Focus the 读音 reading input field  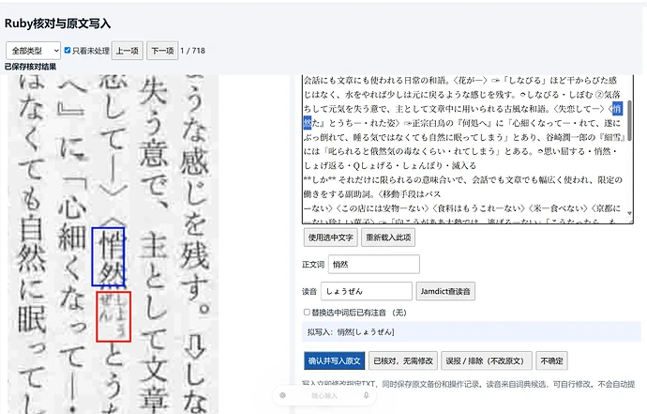[x=367, y=291]
